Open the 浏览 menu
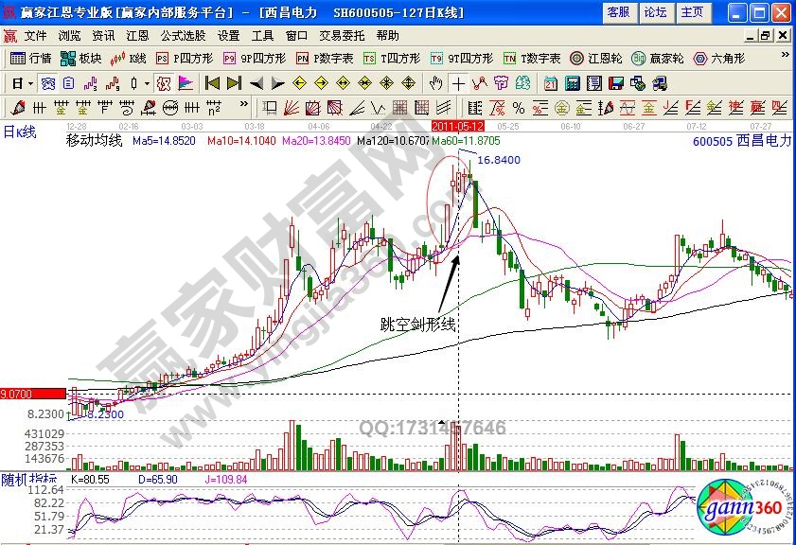796x545 pixels. pos(69,36)
